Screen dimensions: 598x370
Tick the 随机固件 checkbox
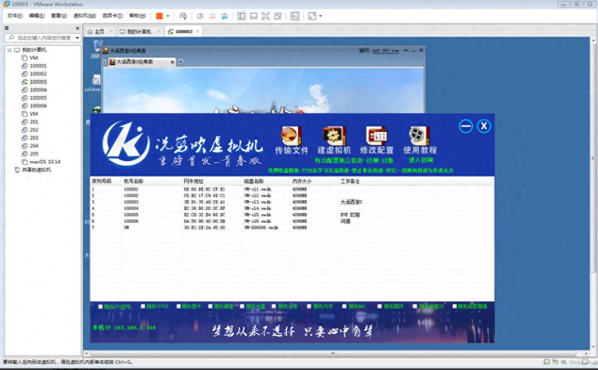coord(380,306)
